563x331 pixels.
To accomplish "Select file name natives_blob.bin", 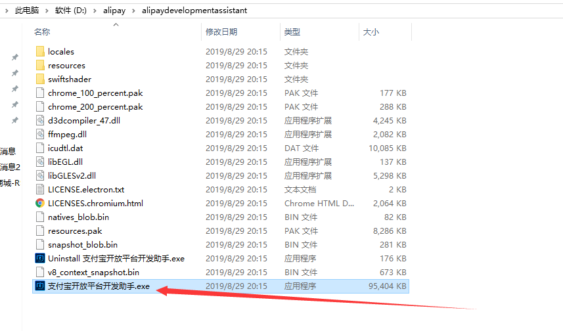I will pos(78,217).
